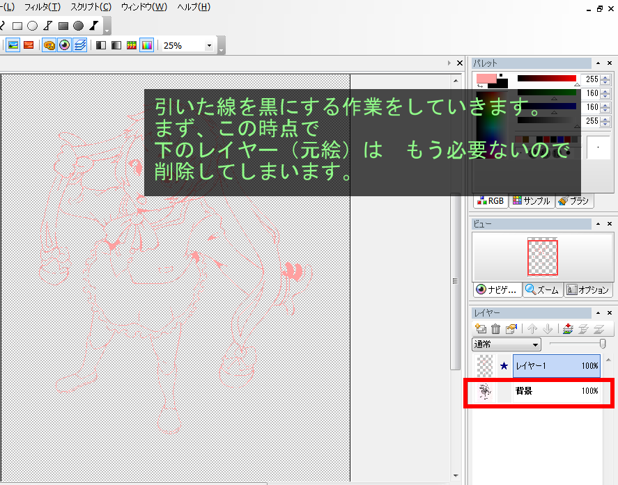Add a new layer with the new-layer icon
618x485 pixels.
(x=481, y=330)
